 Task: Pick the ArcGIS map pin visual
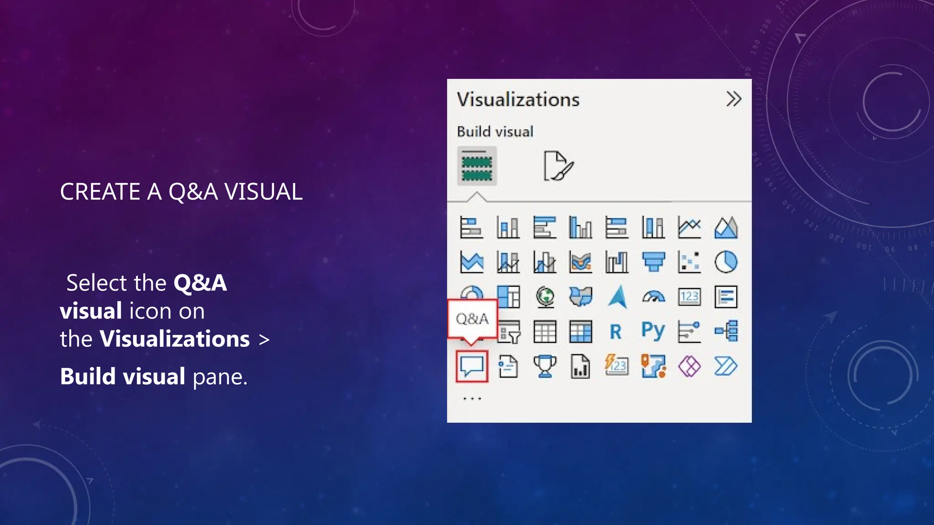click(653, 366)
